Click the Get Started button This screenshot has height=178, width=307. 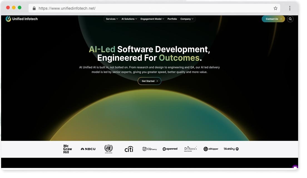click(149, 81)
